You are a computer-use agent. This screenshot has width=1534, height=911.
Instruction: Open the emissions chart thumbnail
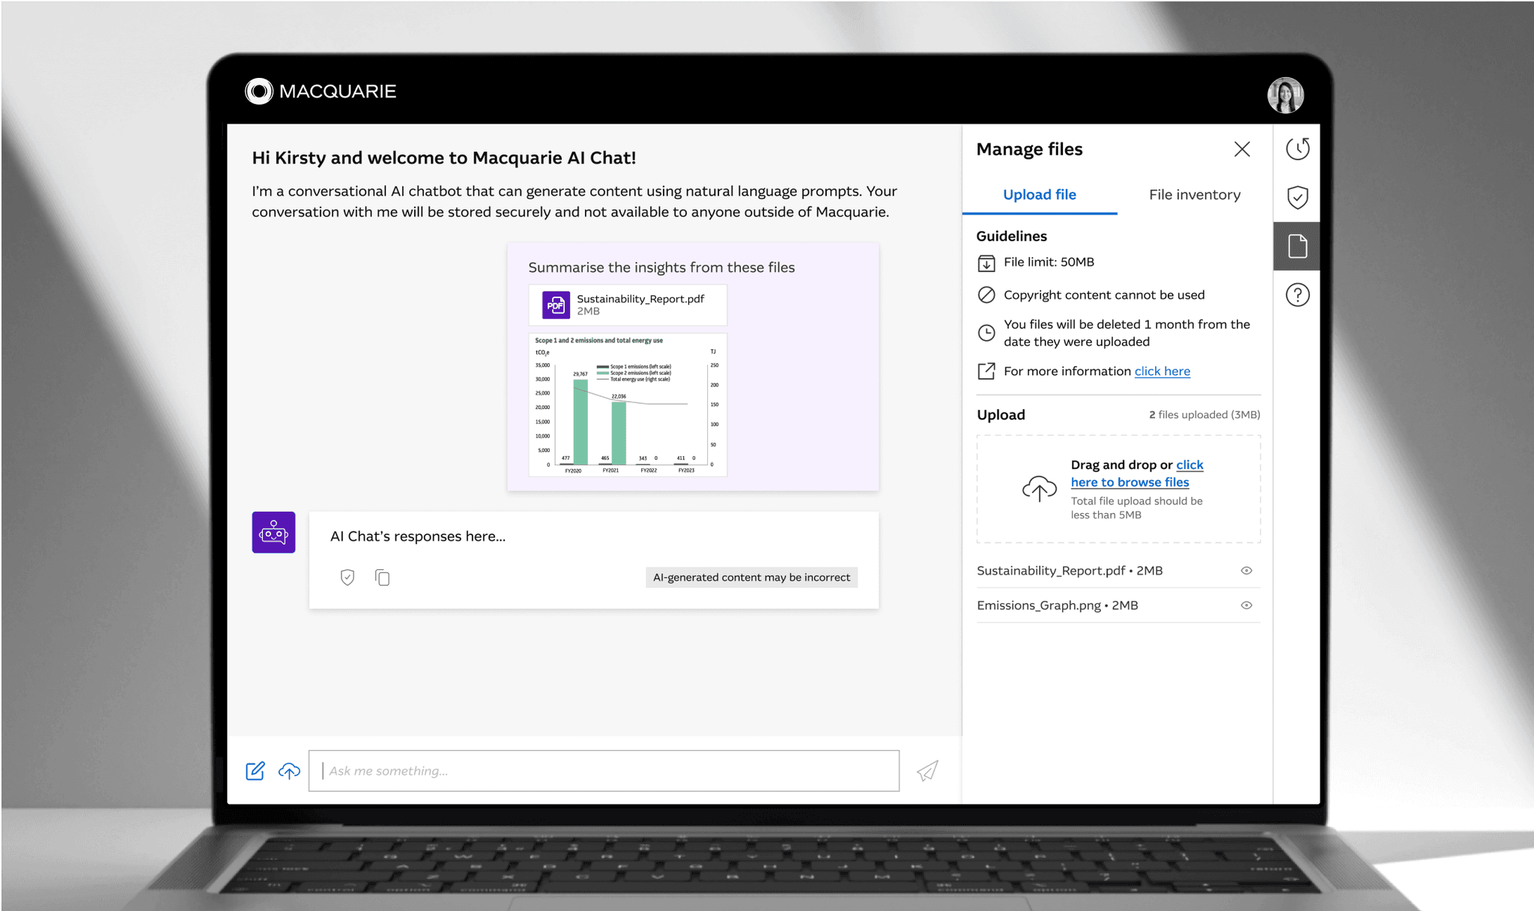pos(628,405)
